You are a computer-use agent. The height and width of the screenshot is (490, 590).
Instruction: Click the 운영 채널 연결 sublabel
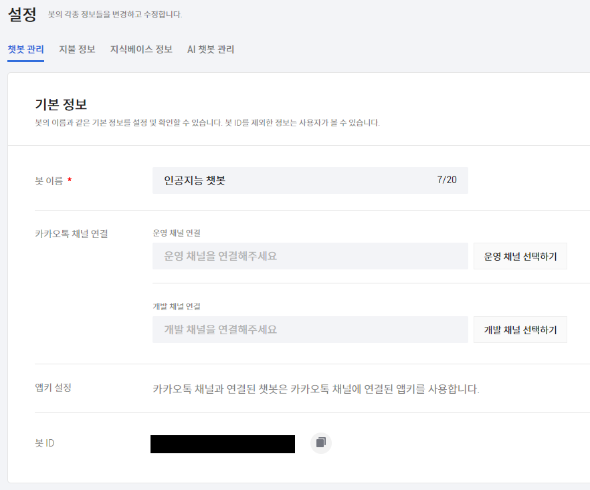pos(177,233)
